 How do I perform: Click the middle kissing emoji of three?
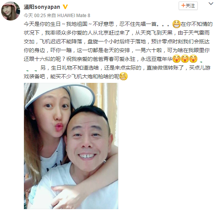185,59
